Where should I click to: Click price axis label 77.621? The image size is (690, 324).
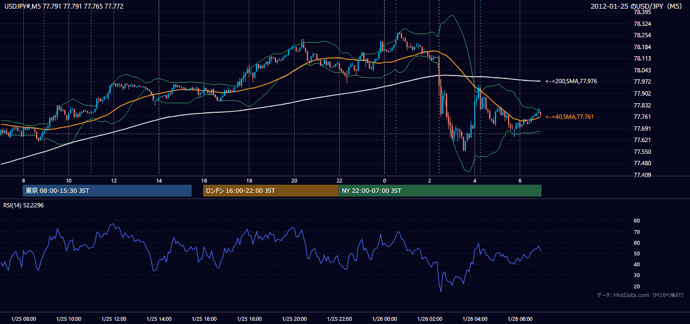(x=644, y=140)
